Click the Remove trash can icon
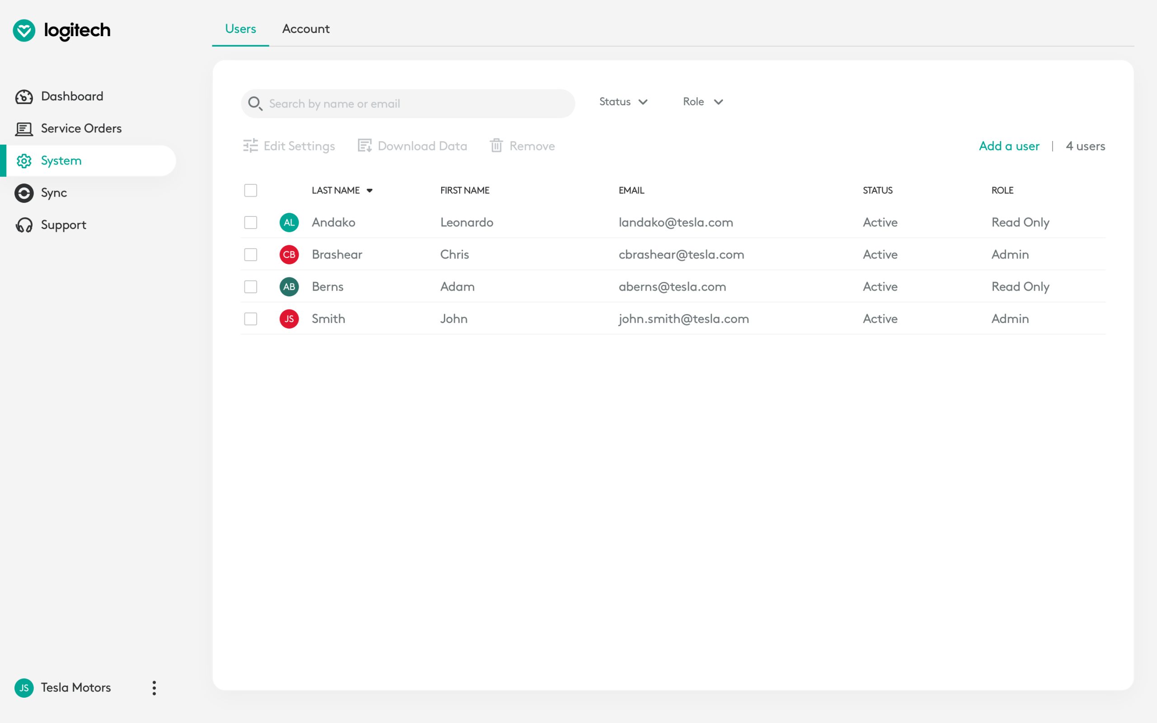The width and height of the screenshot is (1157, 723). point(496,146)
